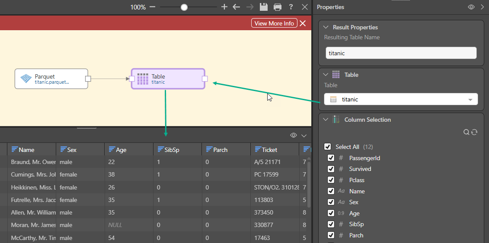The image size is (489, 243).
Task: Click the undo back arrow icon
Action: (x=237, y=7)
